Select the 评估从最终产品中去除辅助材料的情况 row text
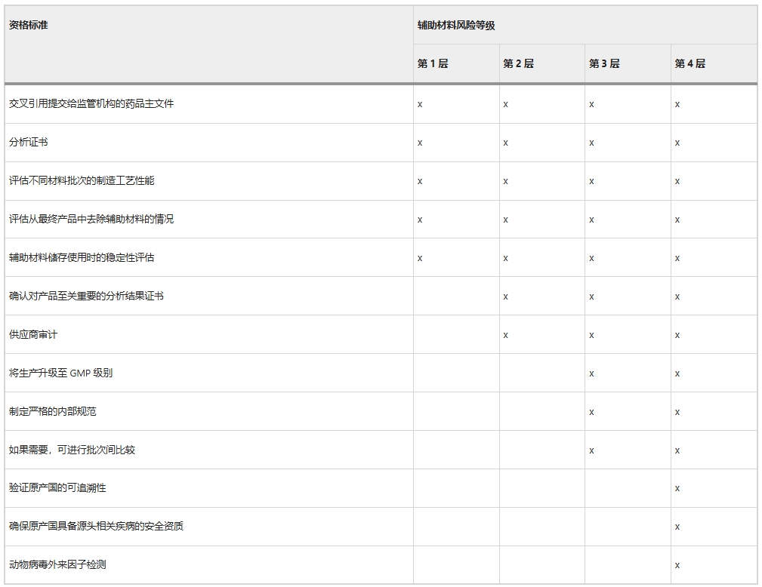The height and width of the screenshot is (587, 762). point(91,219)
